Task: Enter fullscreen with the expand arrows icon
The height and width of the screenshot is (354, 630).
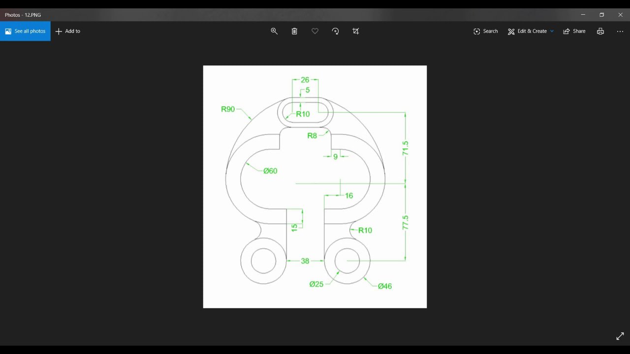Action: pyautogui.click(x=620, y=336)
